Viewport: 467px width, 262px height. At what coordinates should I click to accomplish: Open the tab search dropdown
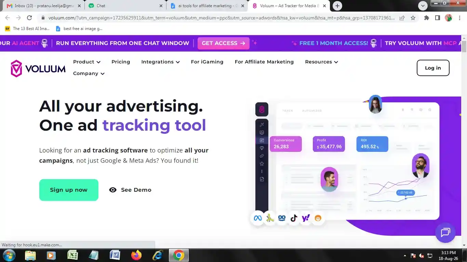point(423,6)
